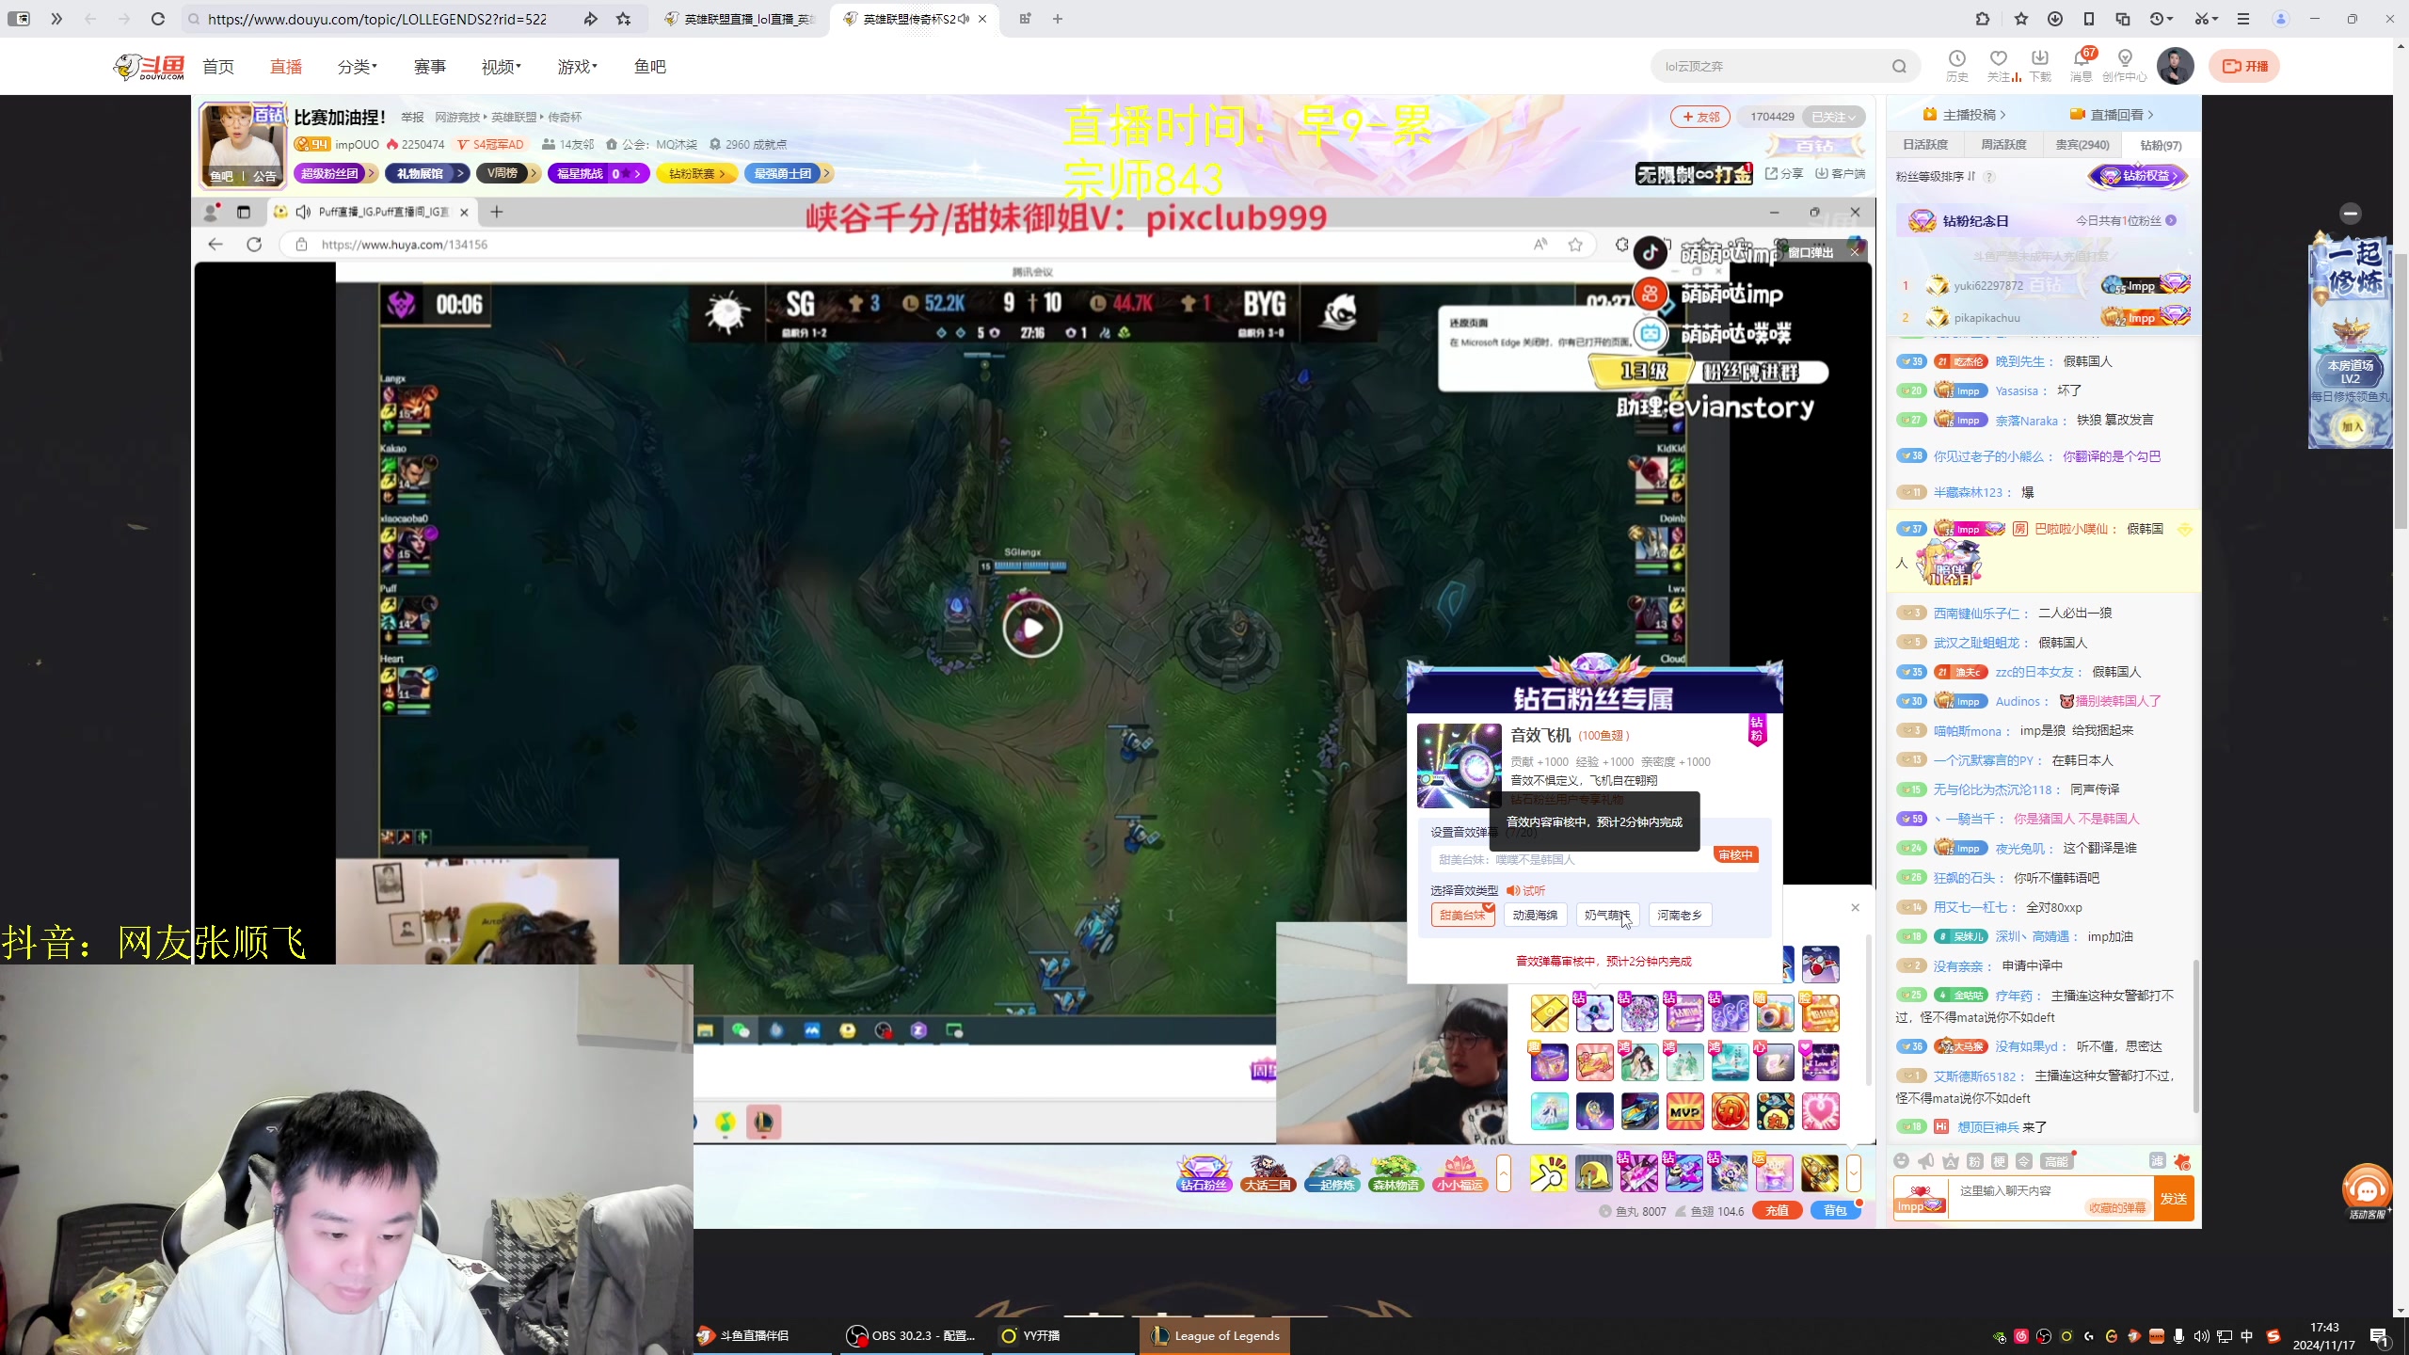Collapse gift panel with down chevron
2409x1355 pixels.
click(x=1854, y=1173)
